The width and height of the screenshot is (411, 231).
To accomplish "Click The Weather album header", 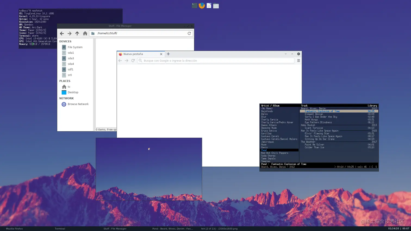I will coord(308,142).
